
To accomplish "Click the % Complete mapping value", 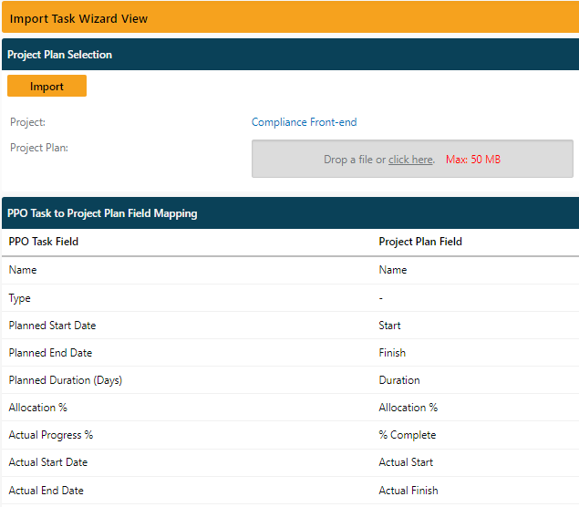I will tap(408, 435).
